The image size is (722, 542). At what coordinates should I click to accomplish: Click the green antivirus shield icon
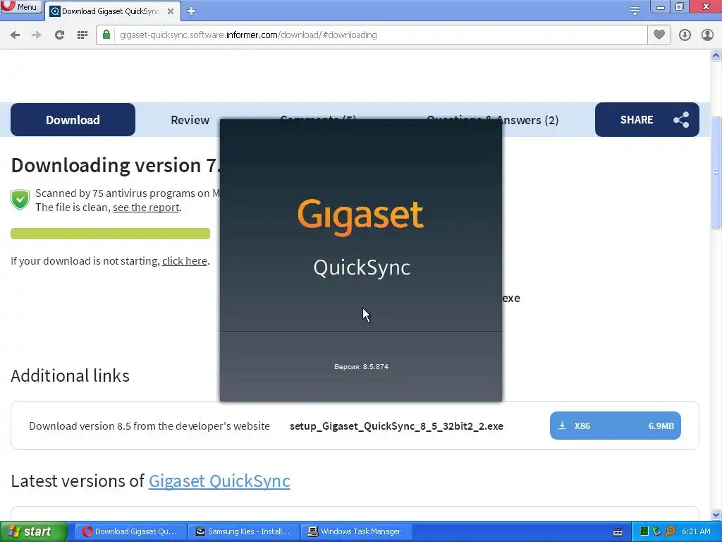[x=20, y=200]
